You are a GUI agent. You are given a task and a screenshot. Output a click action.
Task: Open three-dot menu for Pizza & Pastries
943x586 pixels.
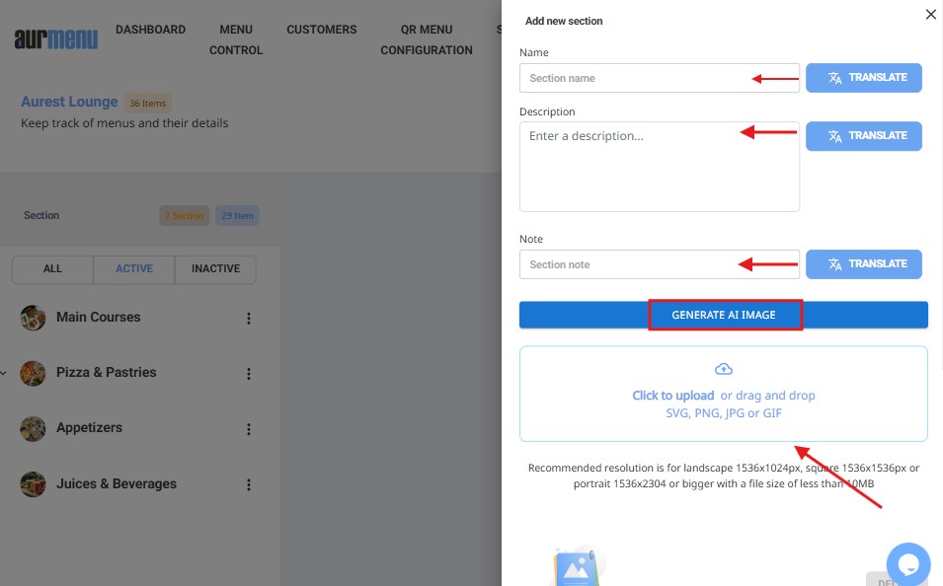tap(249, 374)
